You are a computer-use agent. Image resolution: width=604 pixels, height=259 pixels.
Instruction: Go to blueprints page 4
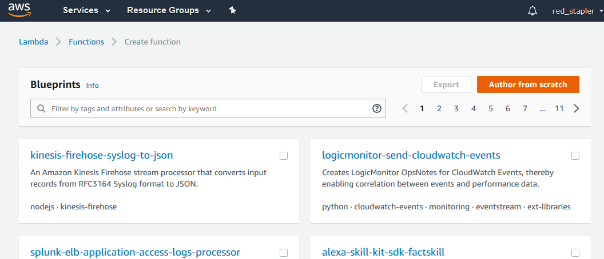click(474, 109)
